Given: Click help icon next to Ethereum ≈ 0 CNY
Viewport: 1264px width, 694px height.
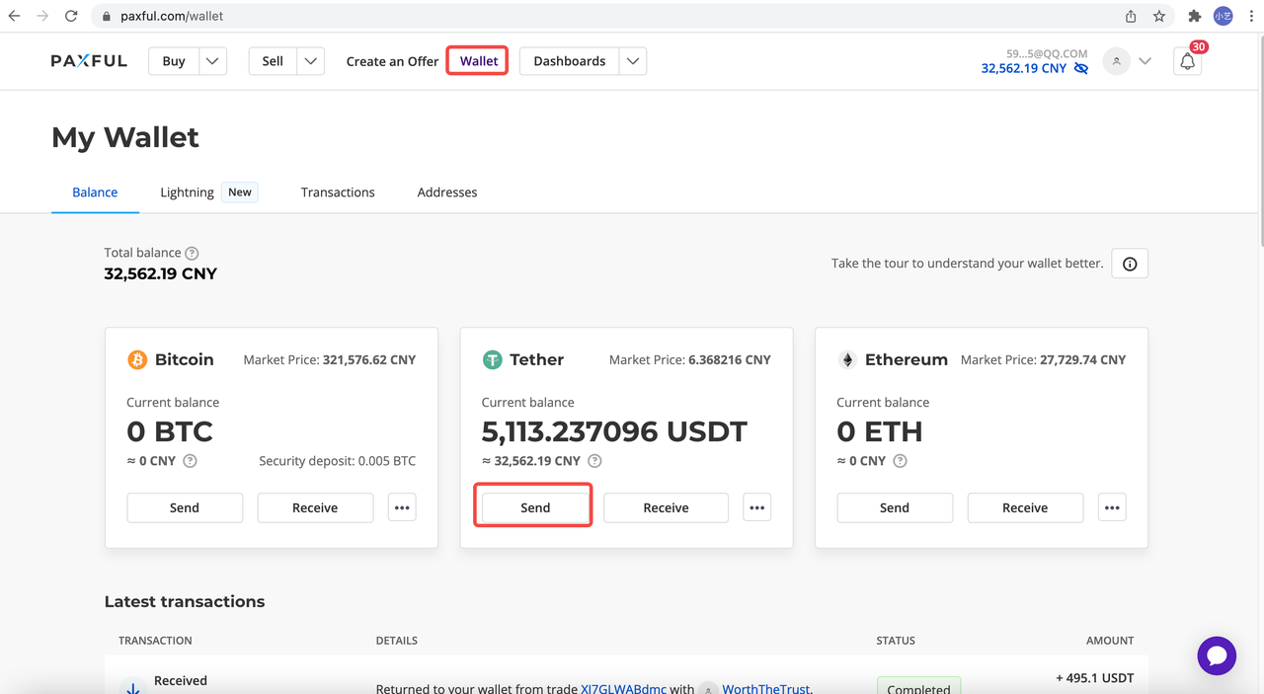Looking at the screenshot, I should (900, 461).
